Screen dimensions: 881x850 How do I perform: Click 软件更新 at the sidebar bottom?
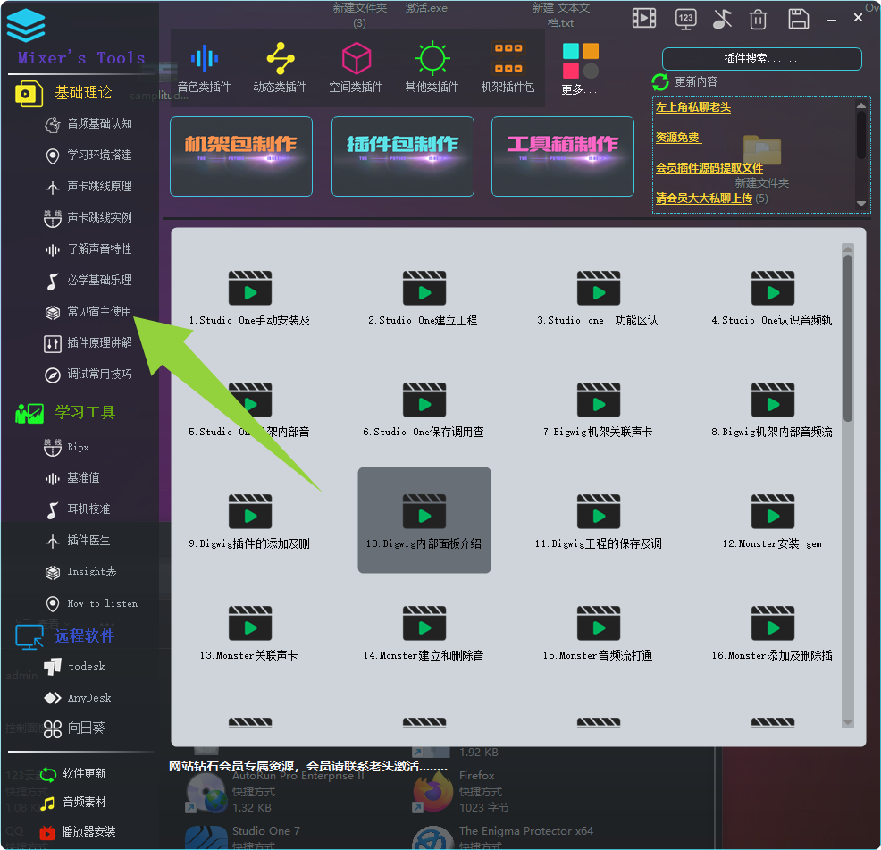[72, 774]
